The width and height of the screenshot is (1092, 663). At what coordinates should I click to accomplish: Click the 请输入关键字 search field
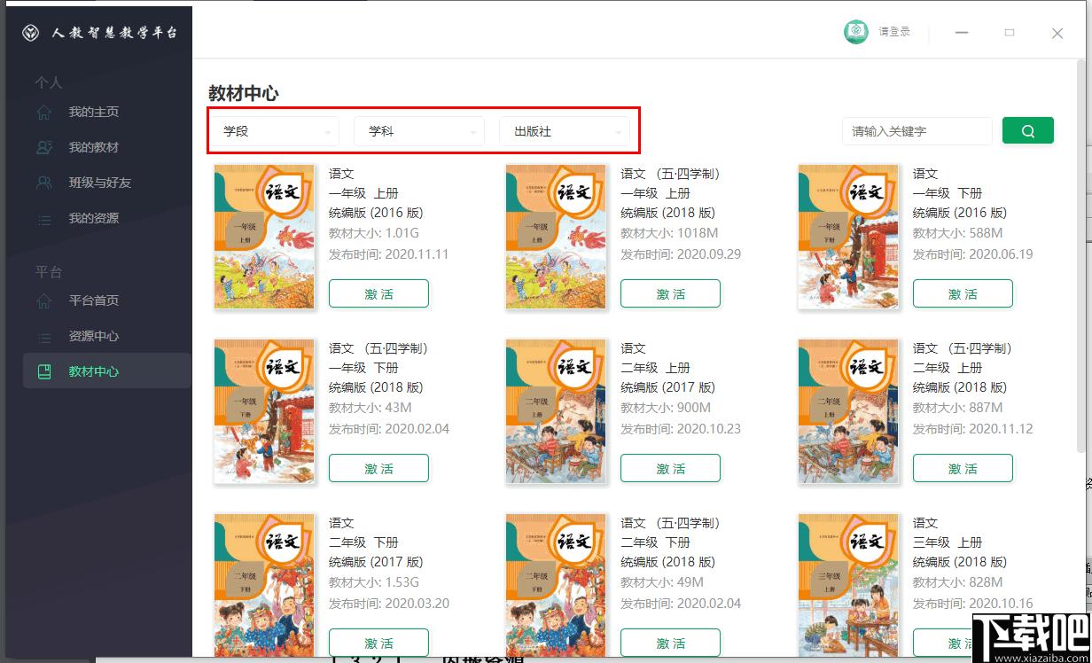coord(917,130)
